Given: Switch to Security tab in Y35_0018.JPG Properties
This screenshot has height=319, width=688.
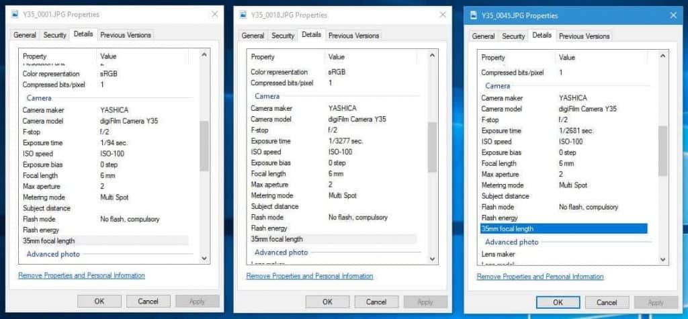Looking at the screenshot, I should pyautogui.click(x=283, y=36).
